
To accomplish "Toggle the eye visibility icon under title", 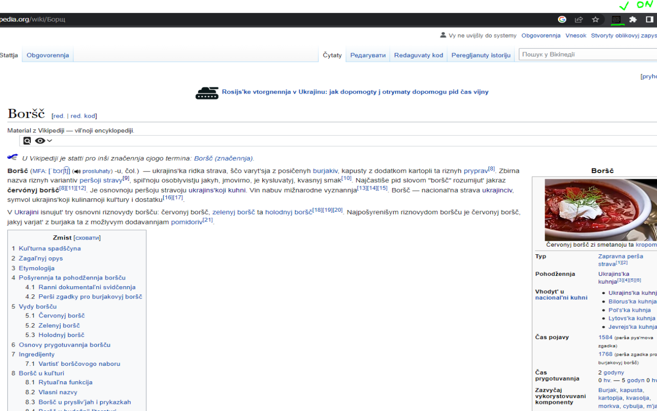I will click(40, 141).
